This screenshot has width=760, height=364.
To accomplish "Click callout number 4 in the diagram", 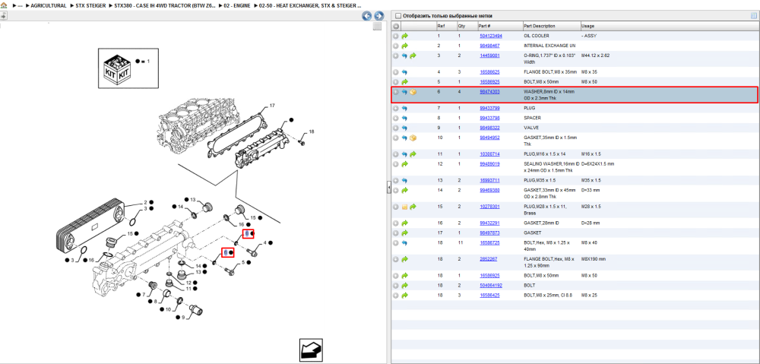I will (x=265, y=242).
